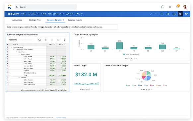Viewport: 193px width, 121px height.
Task: Click the refresh icon in blue toolbar
Action: pyautogui.click(x=168, y=14)
